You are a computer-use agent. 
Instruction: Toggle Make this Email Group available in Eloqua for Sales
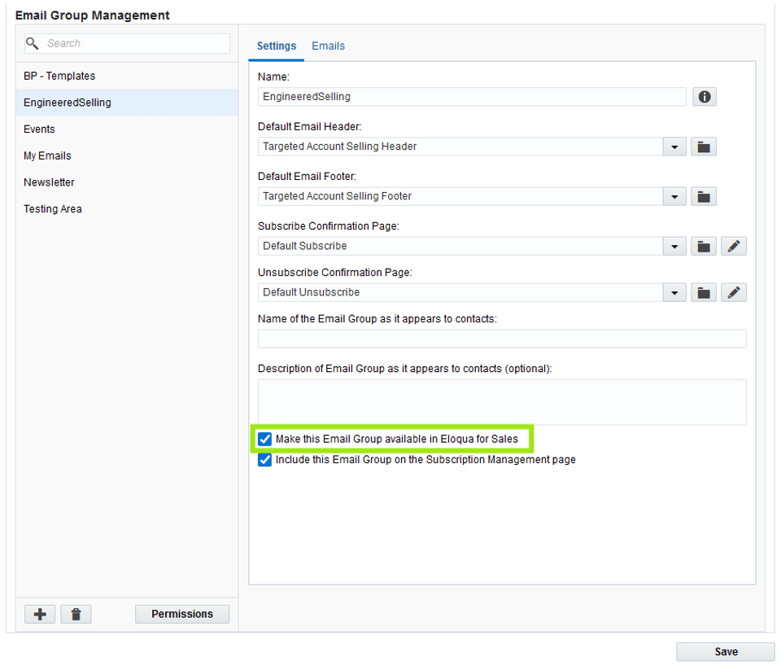point(264,439)
